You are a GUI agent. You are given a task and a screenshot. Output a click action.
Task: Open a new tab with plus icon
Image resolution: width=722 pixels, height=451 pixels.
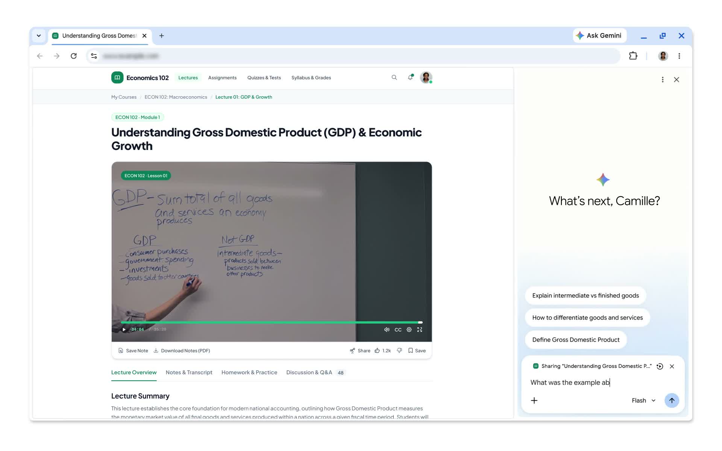click(162, 36)
